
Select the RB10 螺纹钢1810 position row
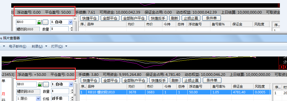pyautogui.click(x=175, y=92)
